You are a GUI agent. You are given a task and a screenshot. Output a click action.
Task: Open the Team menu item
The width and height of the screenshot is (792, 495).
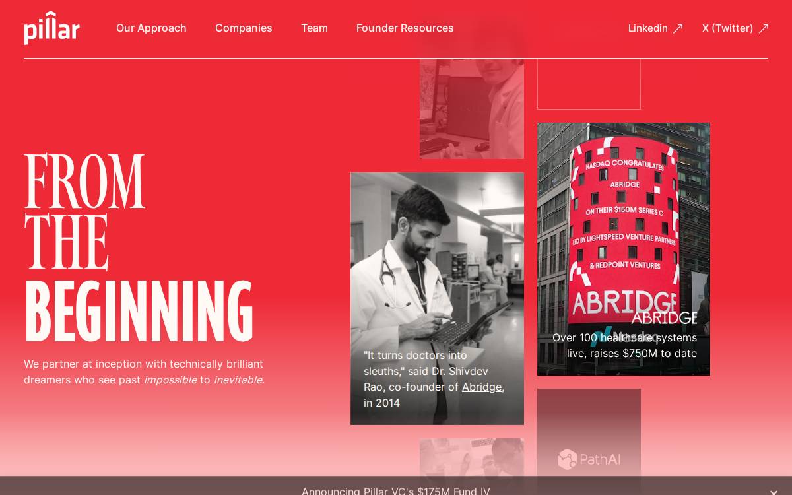(x=314, y=28)
